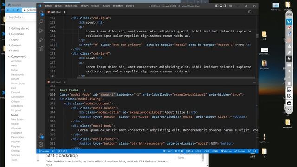
Task: Click line number 133 in the top editor
Action: (x=52, y=45)
